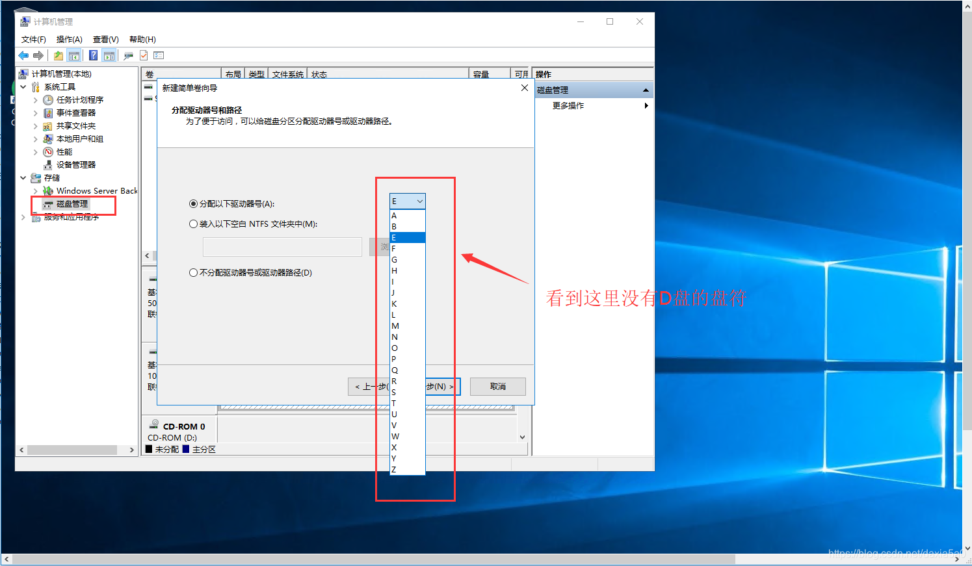
Task: Click the blue help question mark icon
Action: coord(94,56)
